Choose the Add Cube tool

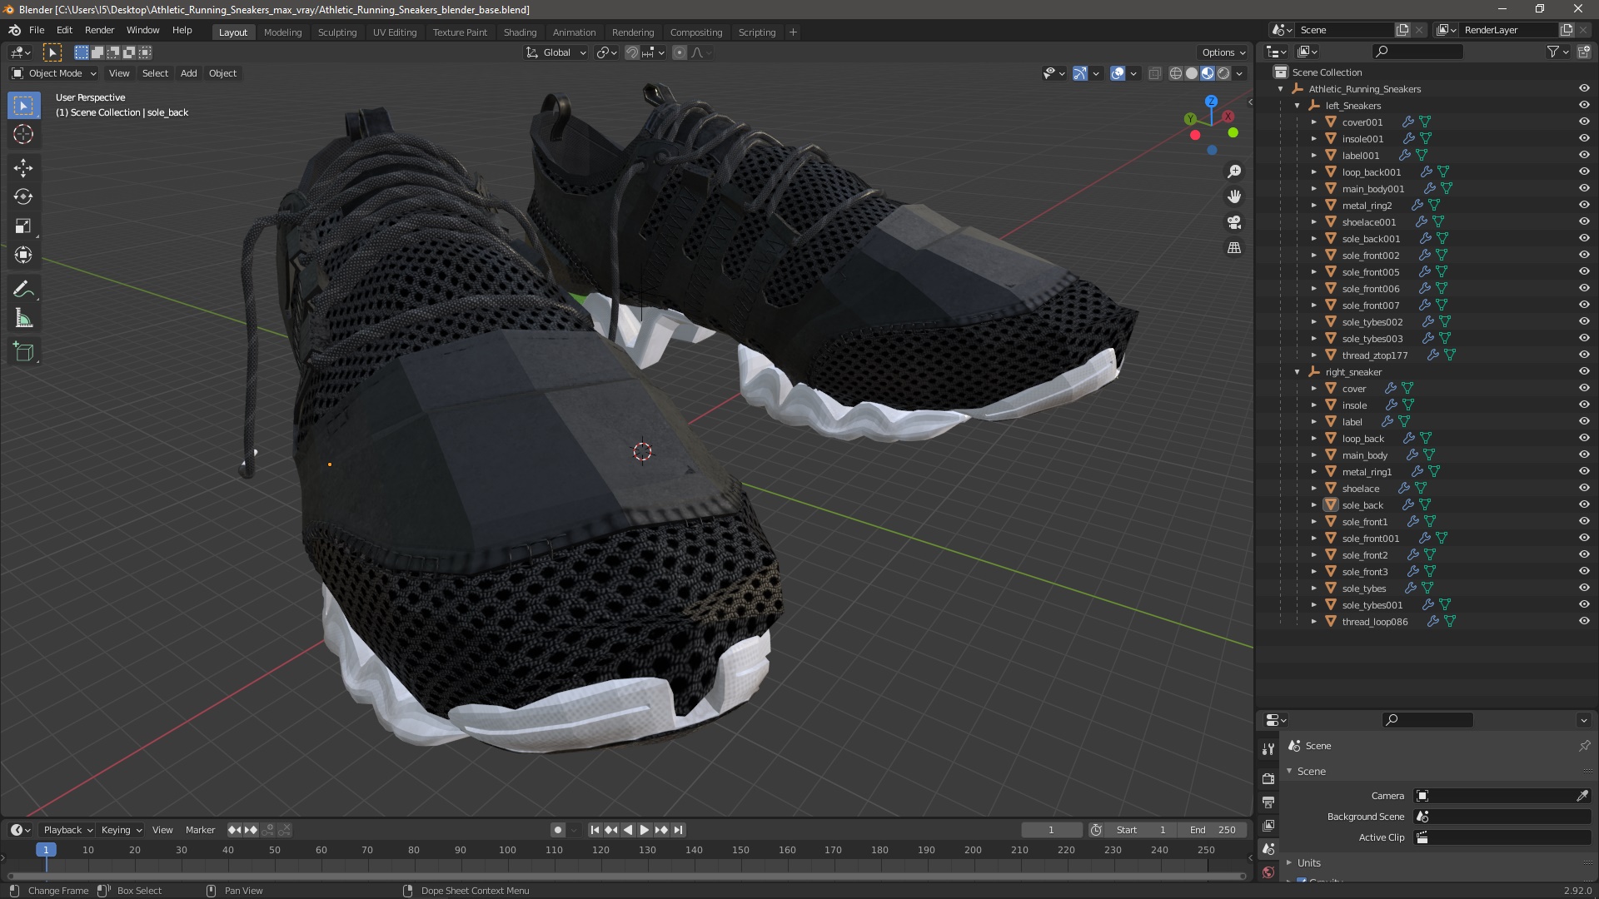point(23,352)
